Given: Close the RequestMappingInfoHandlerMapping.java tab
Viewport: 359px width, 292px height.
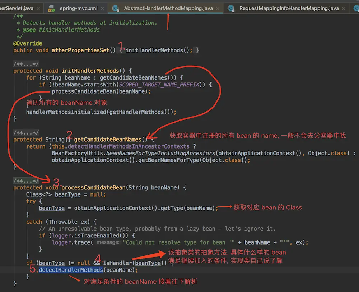Looking at the screenshot, I should pos(345,8).
